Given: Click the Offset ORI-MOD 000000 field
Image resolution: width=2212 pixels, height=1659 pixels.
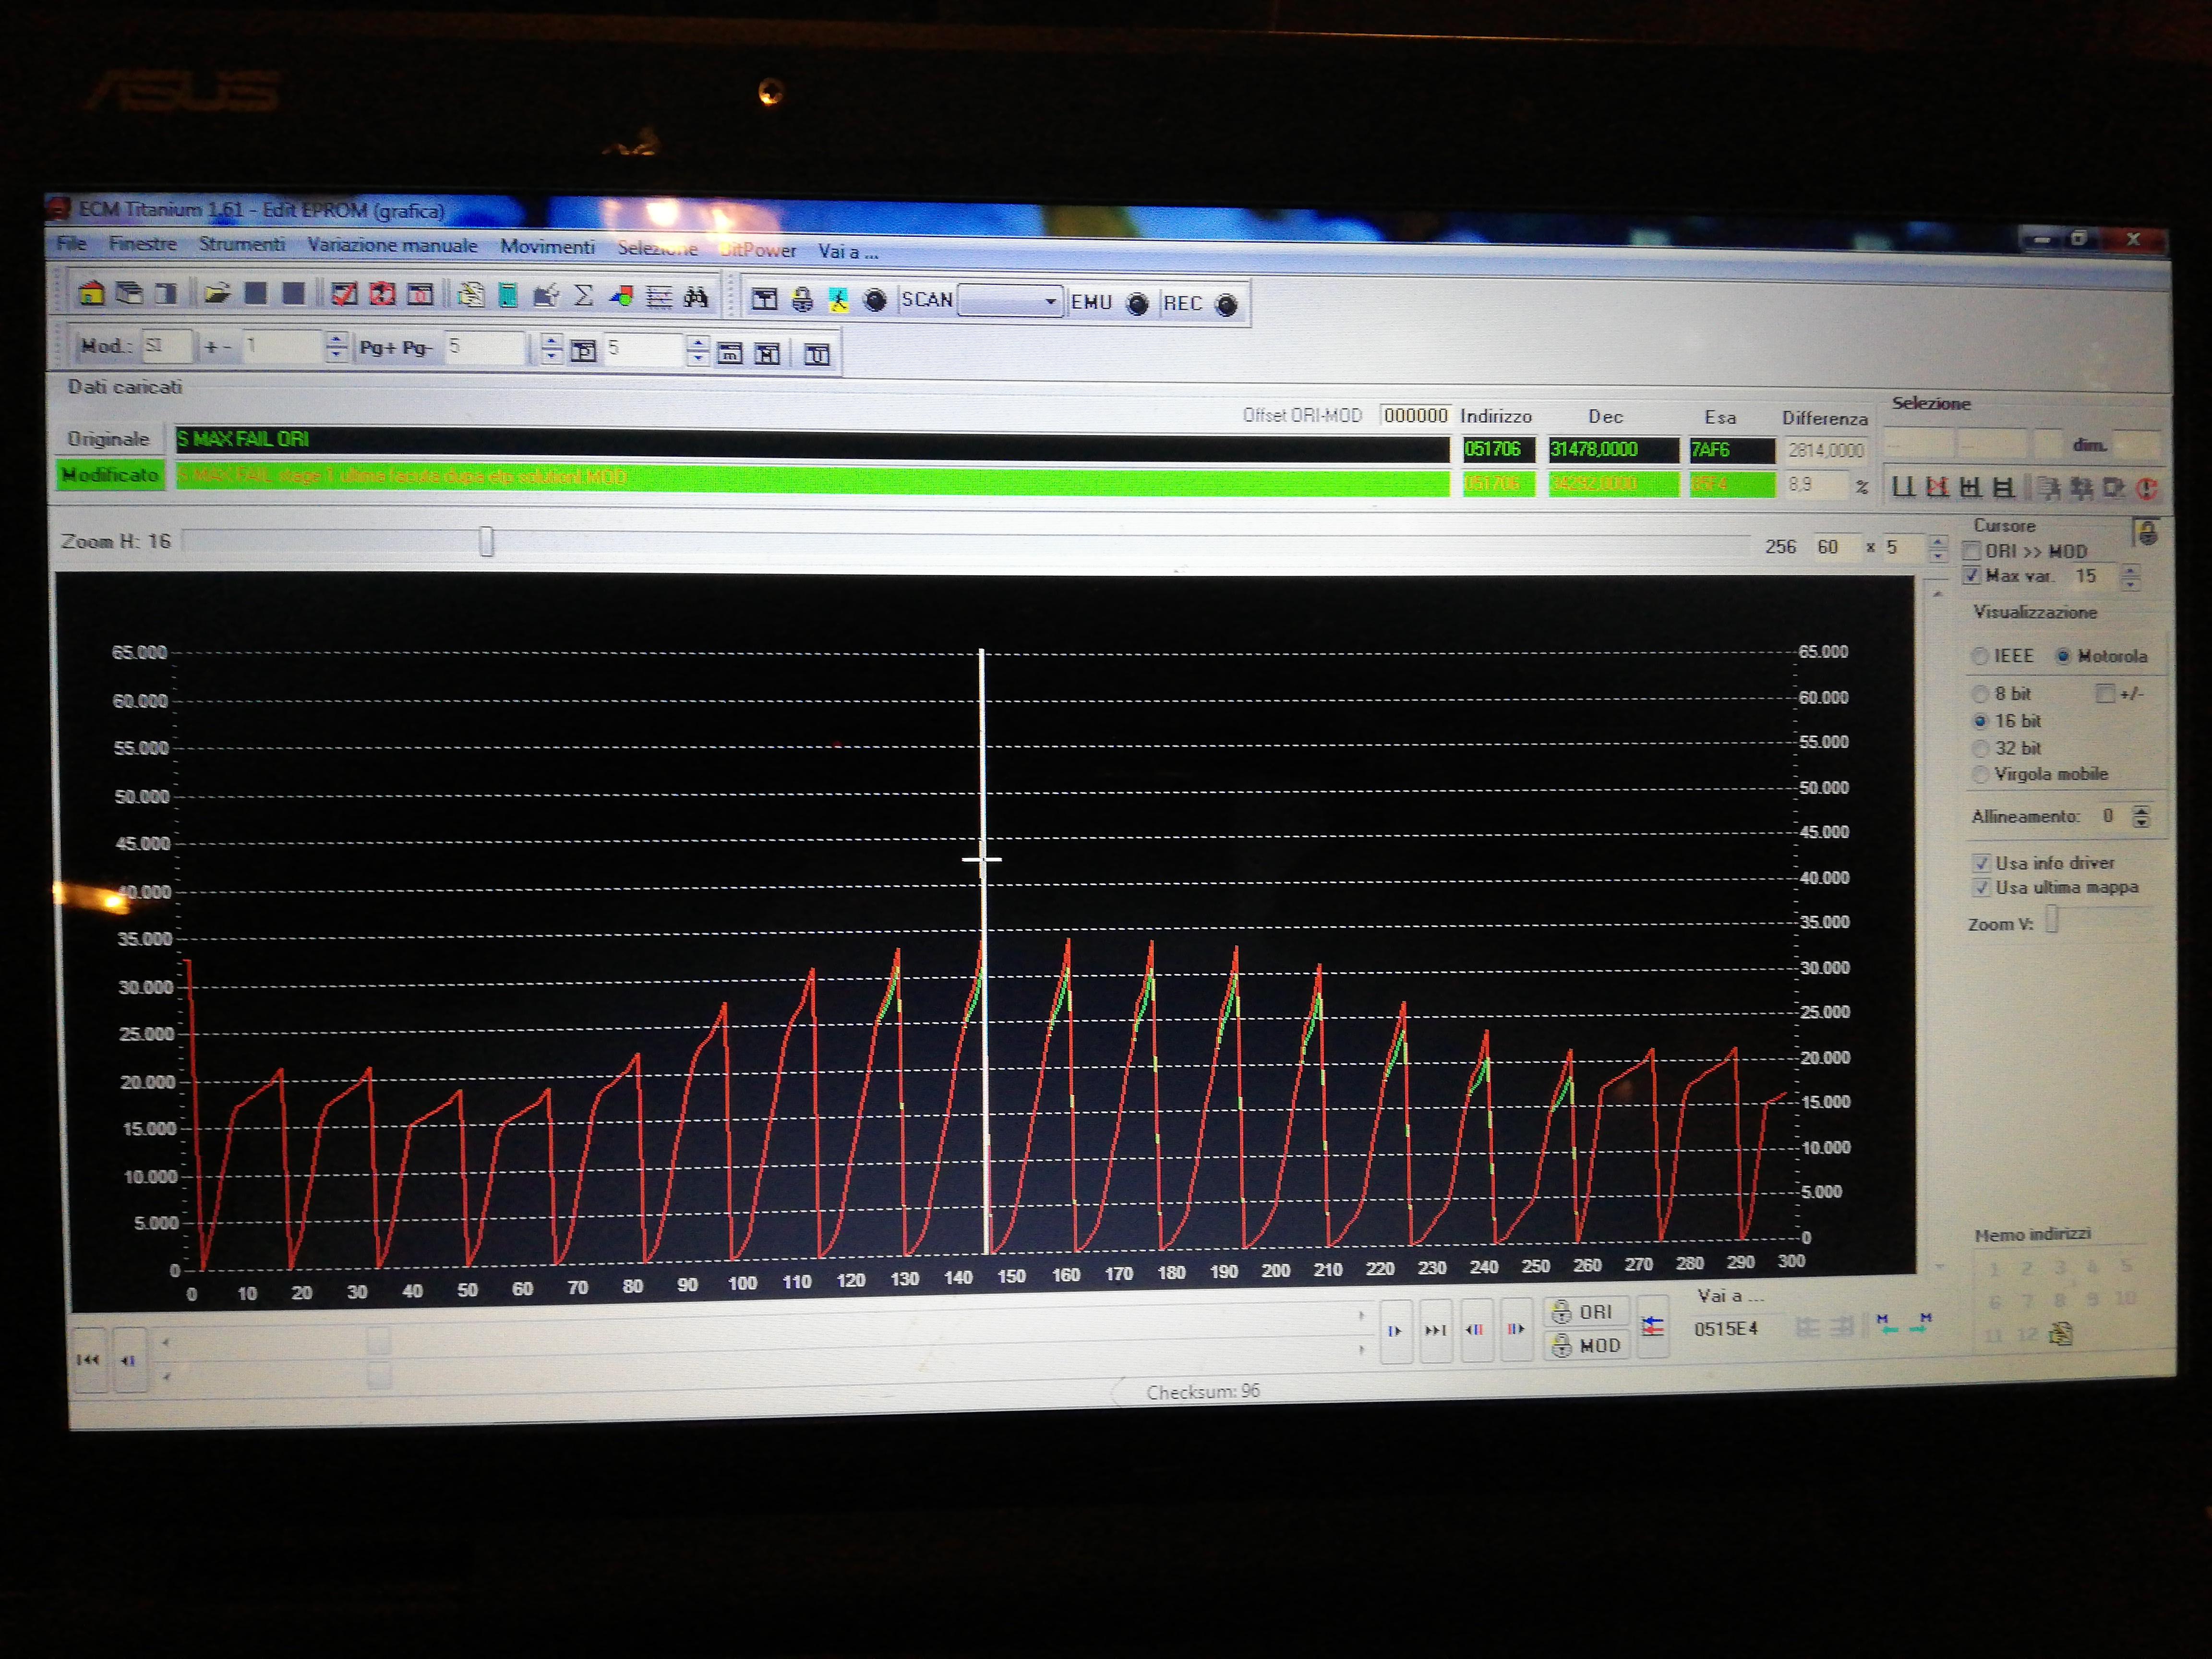Looking at the screenshot, I should coord(1415,415).
